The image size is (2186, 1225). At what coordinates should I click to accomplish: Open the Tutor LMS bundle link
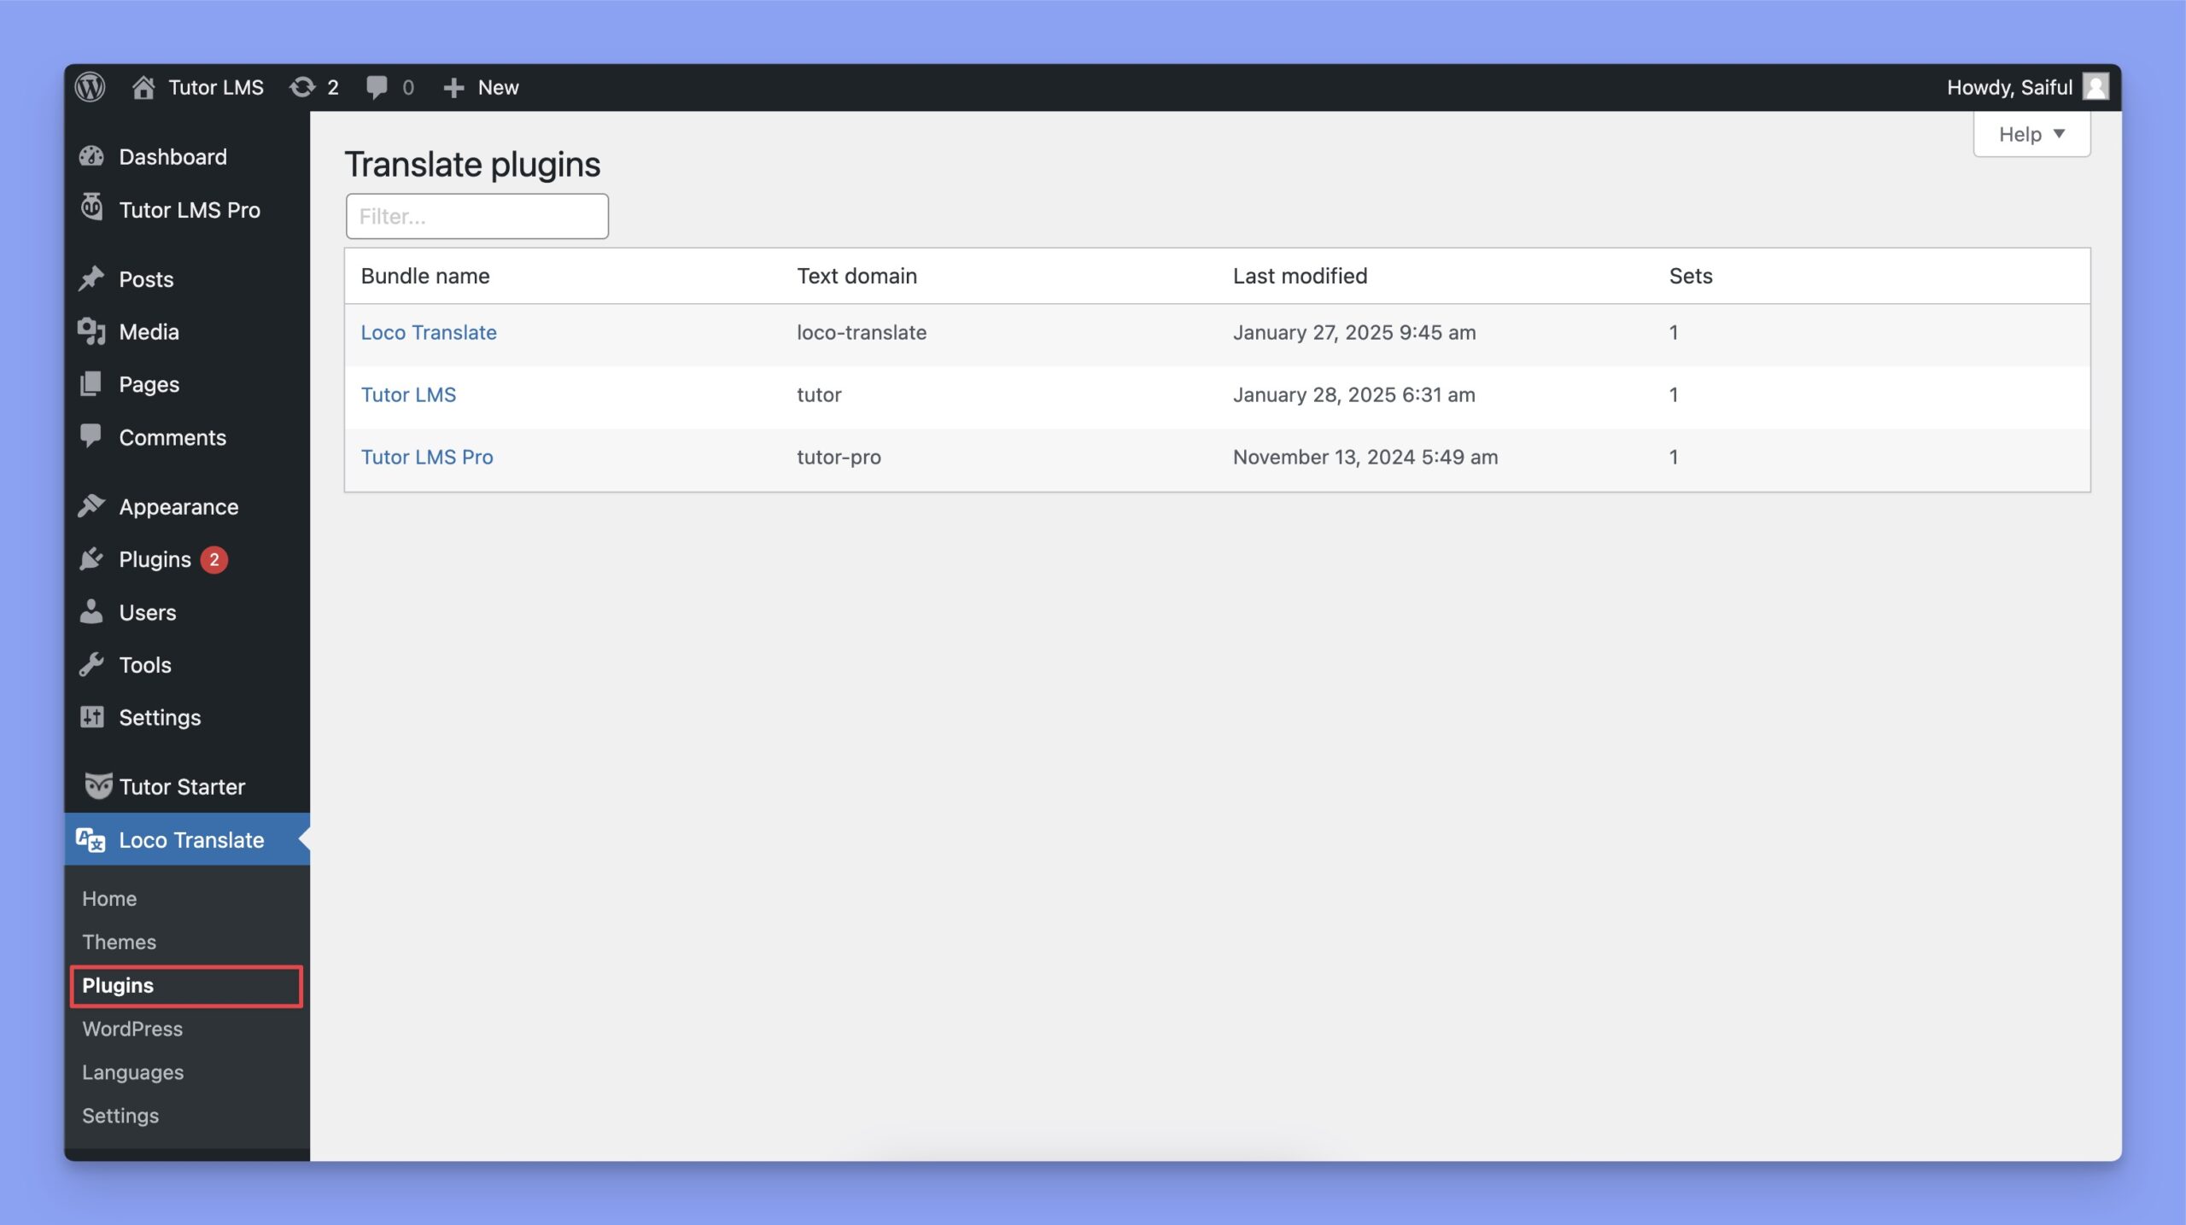click(x=408, y=394)
